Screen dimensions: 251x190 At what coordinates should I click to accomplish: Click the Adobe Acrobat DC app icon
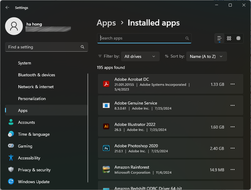point(106,84)
